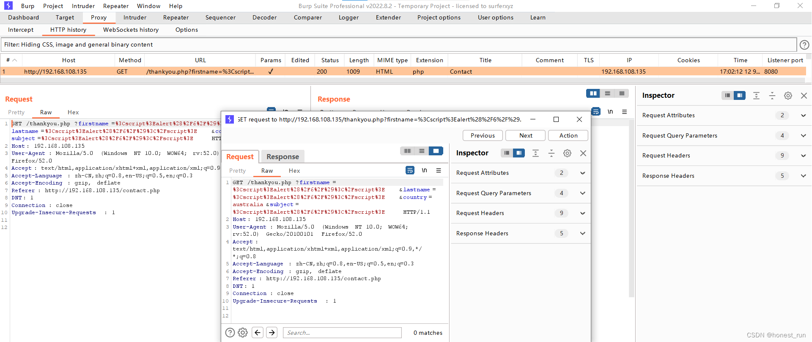Open the Project menu in the menu bar

[x=53, y=6]
